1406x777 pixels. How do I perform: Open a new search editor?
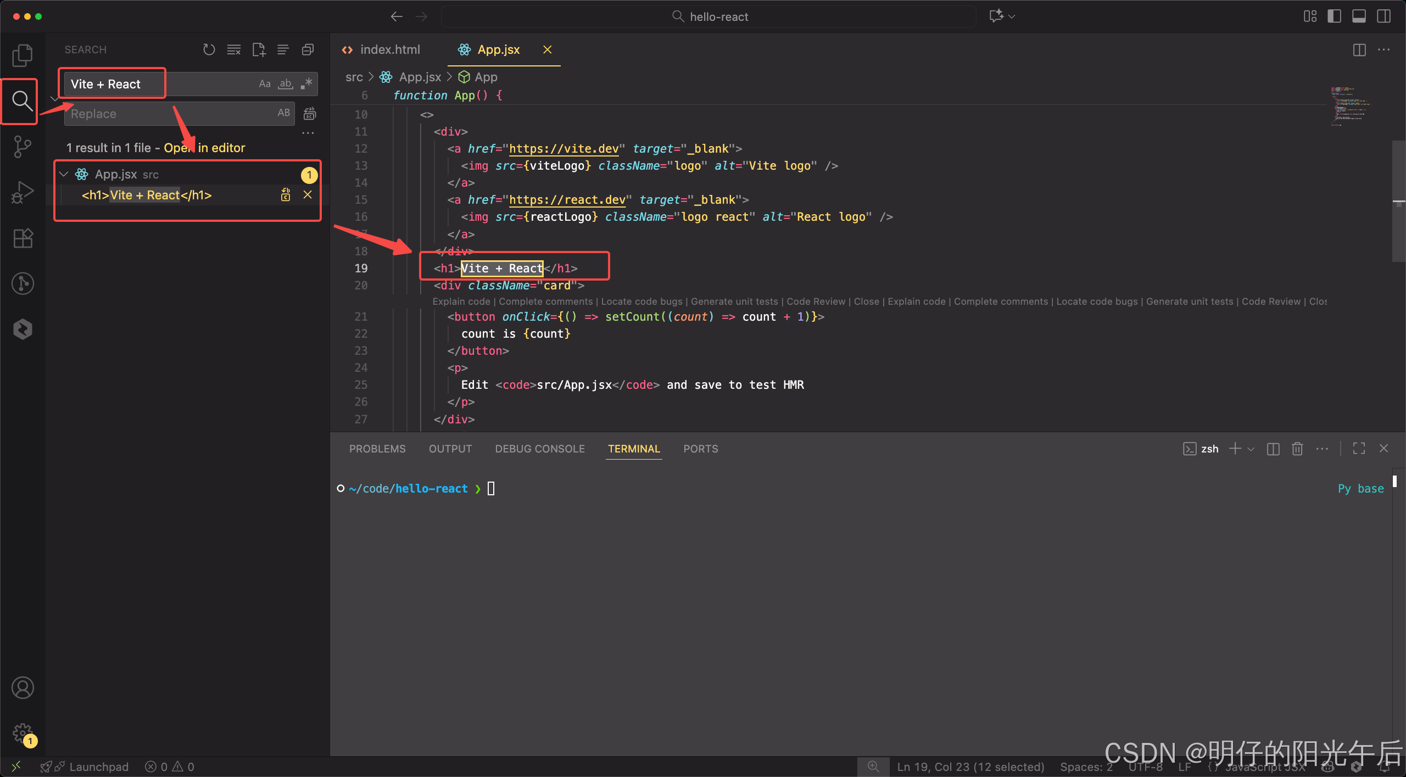click(x=259, y=50)
